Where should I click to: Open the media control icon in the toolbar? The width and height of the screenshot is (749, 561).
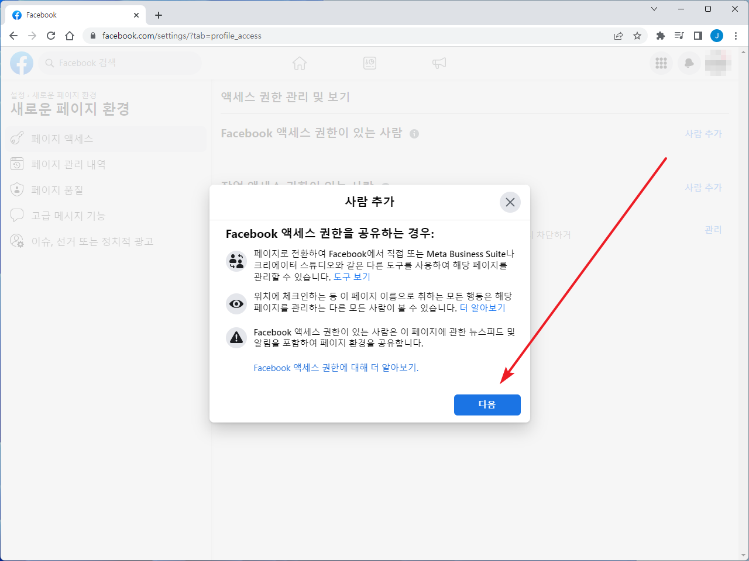pos(679,36)
